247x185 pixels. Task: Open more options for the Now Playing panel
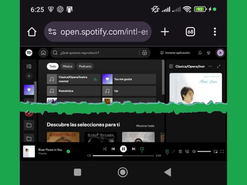(x=210, y=66)
